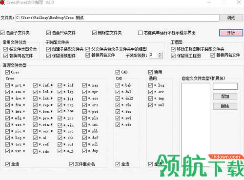Toggle the *.m_p checkbox
The height and width of the screenshot is (180, 244).
60,151
